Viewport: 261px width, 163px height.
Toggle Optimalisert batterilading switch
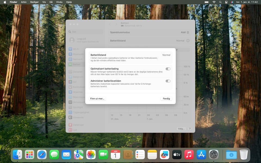pos(168,69)
